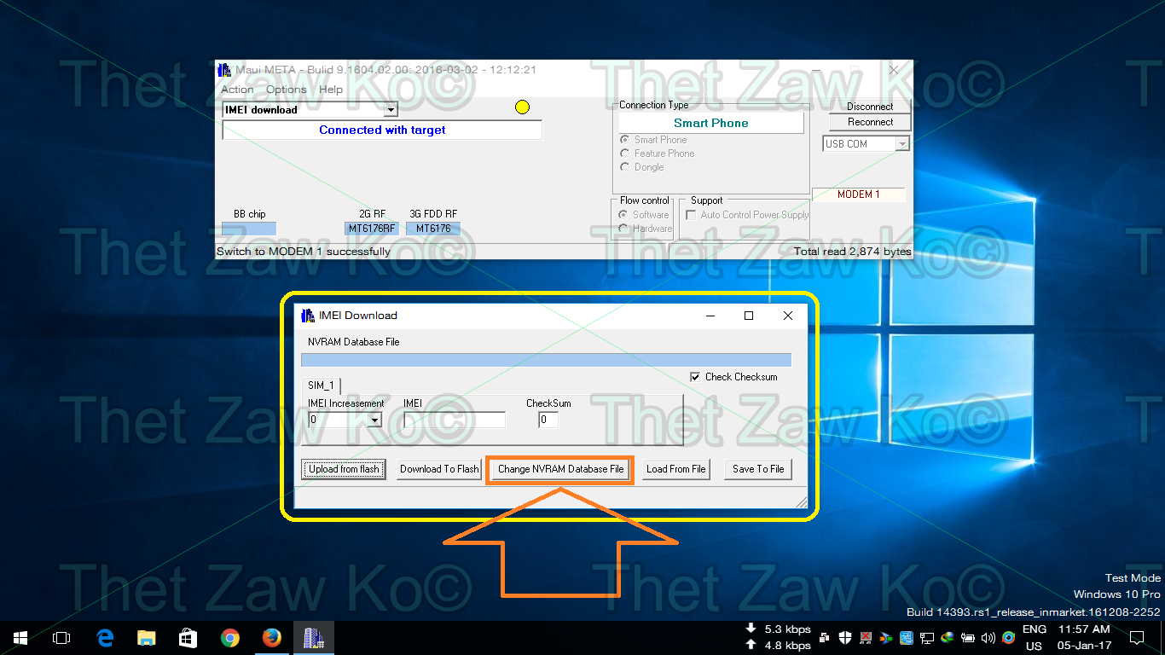This screenshot has height=655, width=1165.
Task: Click the Disconnect button
Action: [x=870, y=107]
